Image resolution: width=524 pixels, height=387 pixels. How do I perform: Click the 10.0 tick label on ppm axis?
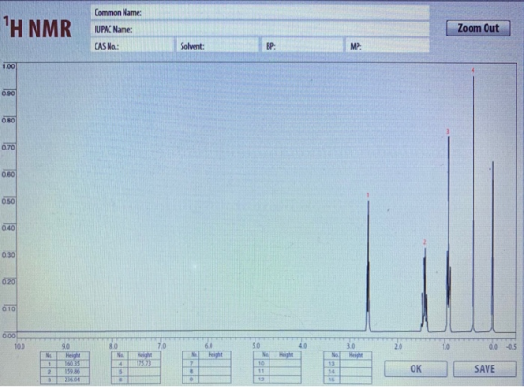(20, 346)
